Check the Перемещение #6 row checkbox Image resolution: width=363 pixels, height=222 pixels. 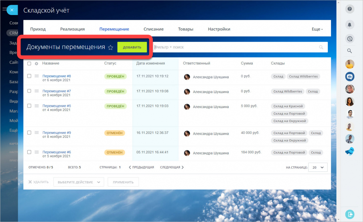coord(29,152)
